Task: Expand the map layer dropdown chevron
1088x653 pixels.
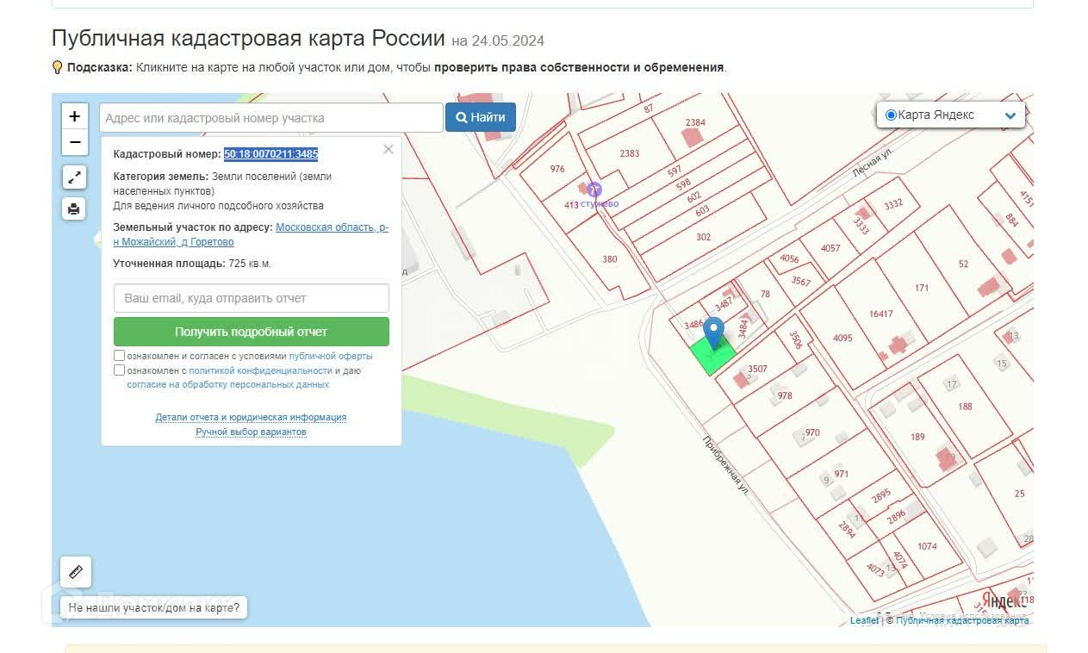Action: 1010,115
